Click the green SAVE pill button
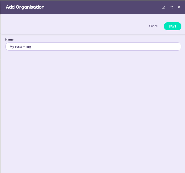Image resolution: width=185 pixels, height=173 pixels. tap(172, 26)
